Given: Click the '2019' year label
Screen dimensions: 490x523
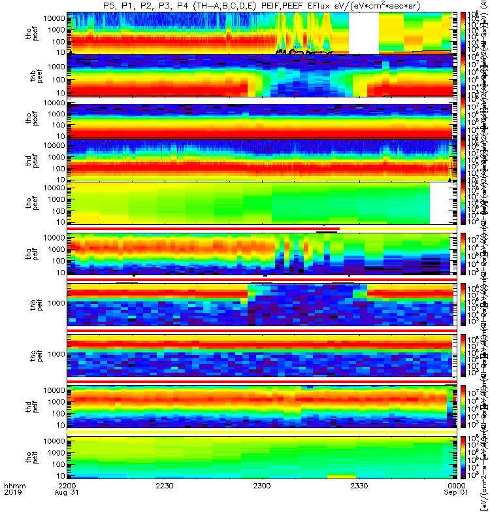Looking at the screenshot, I should 12,493.
